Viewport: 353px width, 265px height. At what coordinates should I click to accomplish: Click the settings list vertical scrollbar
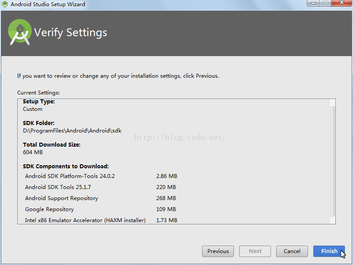[x=333, y=161]
